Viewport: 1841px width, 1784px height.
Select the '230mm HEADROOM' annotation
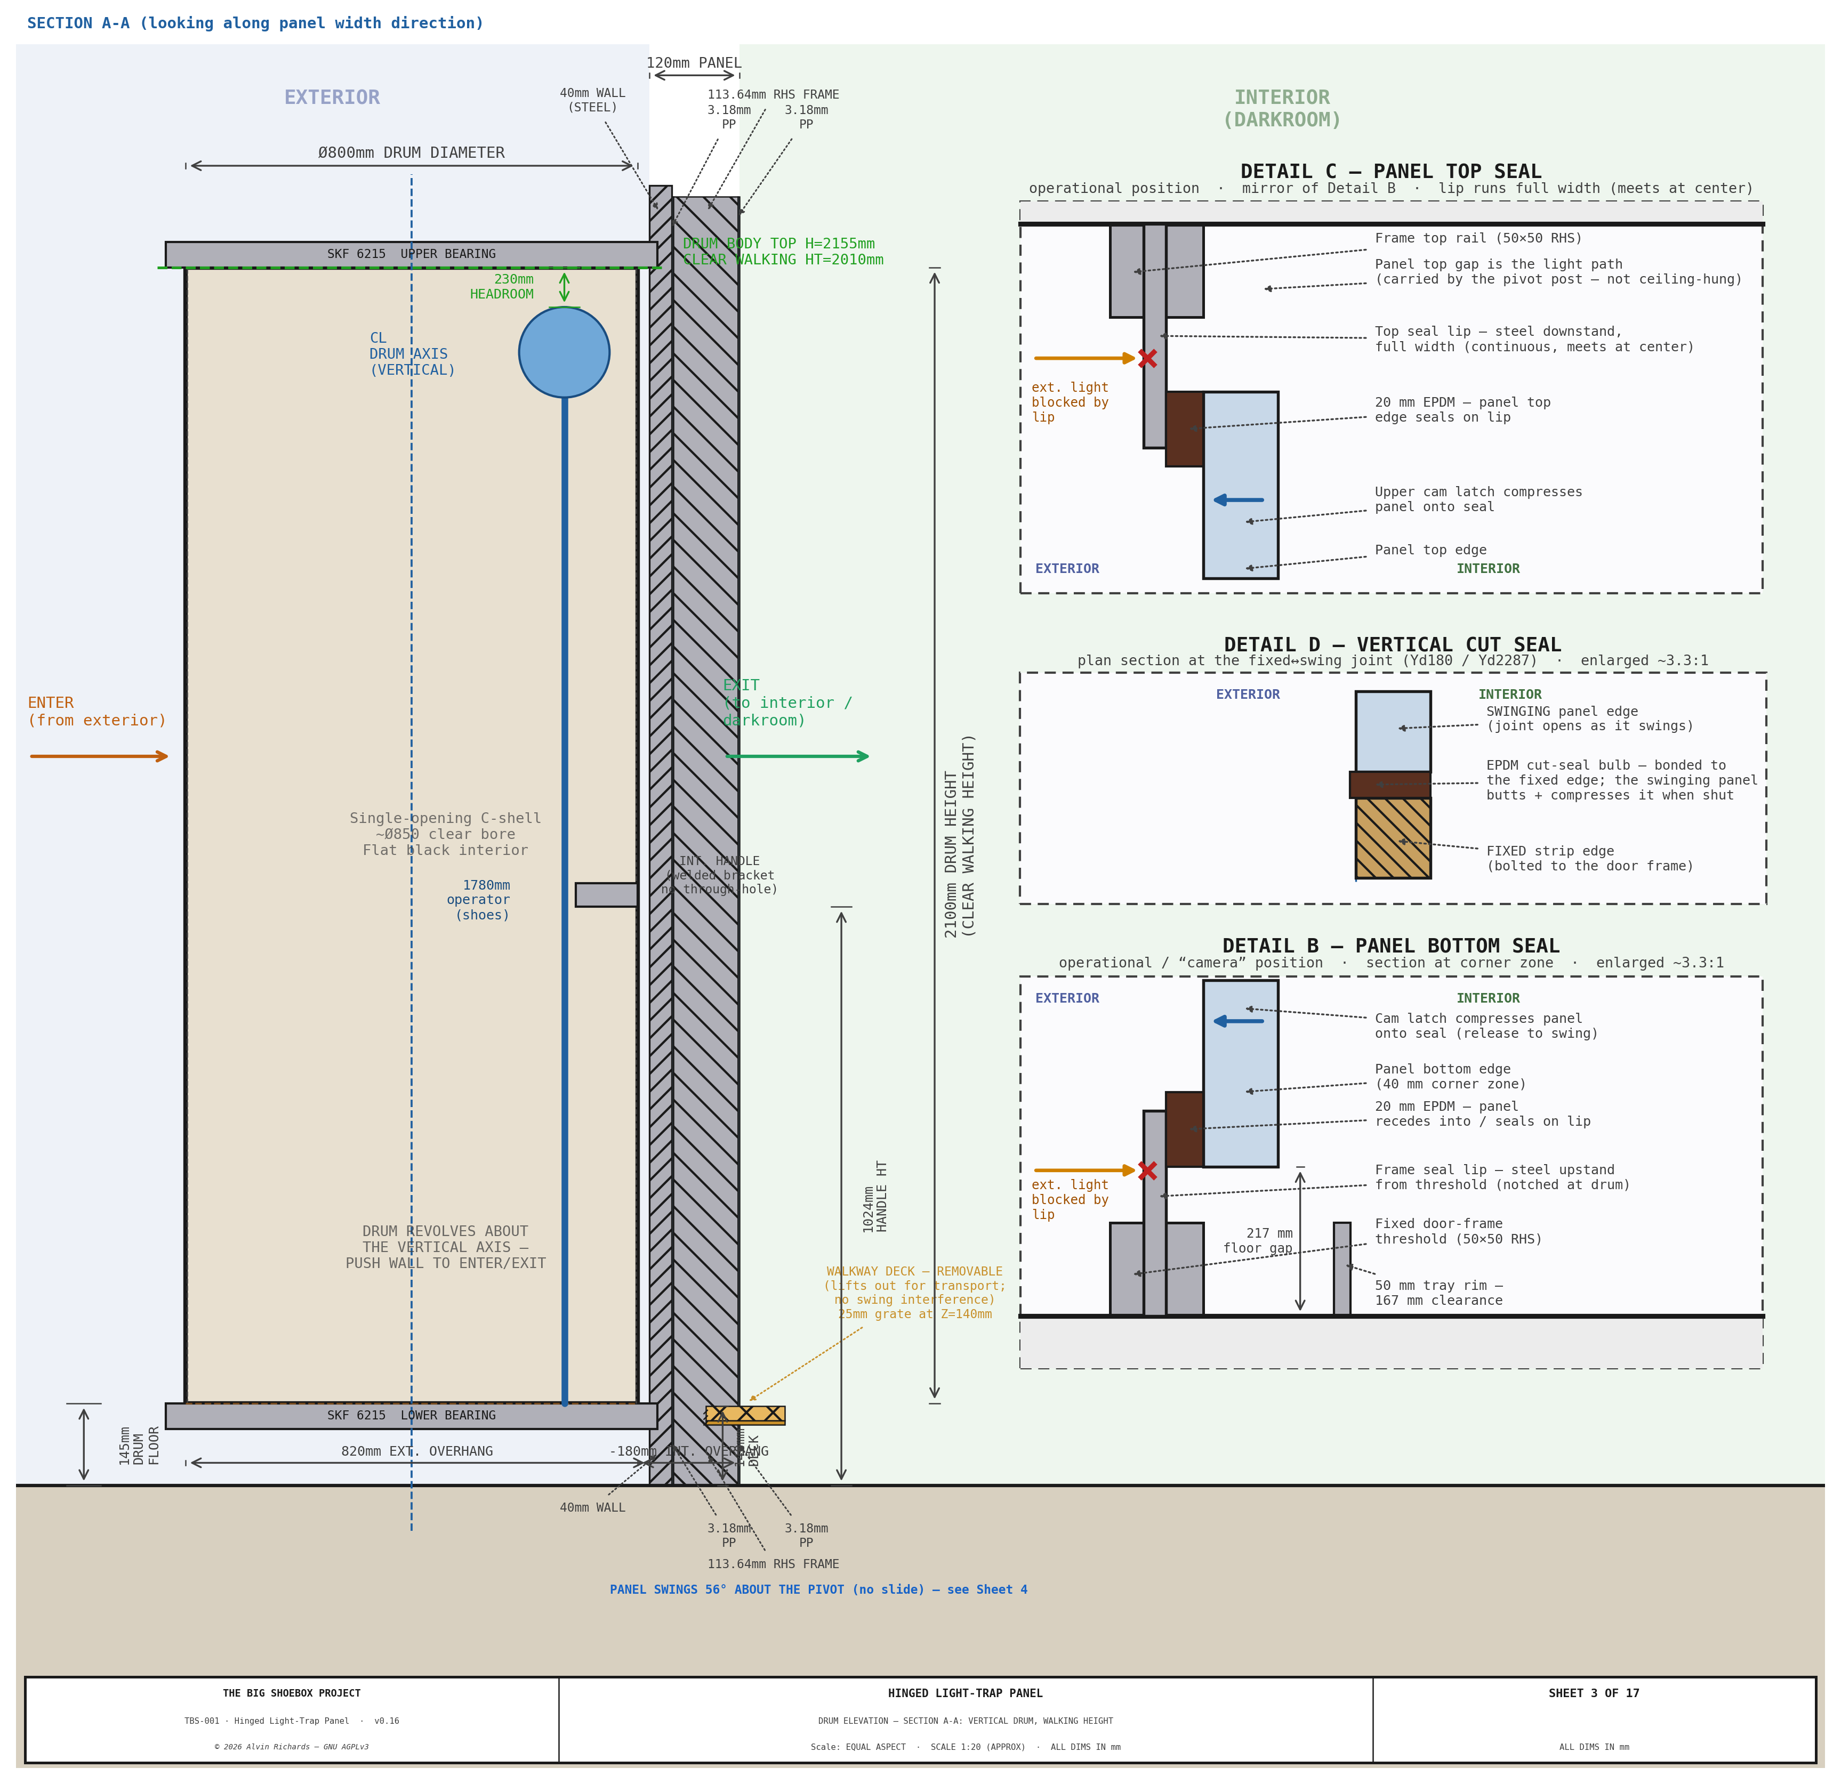503,286
